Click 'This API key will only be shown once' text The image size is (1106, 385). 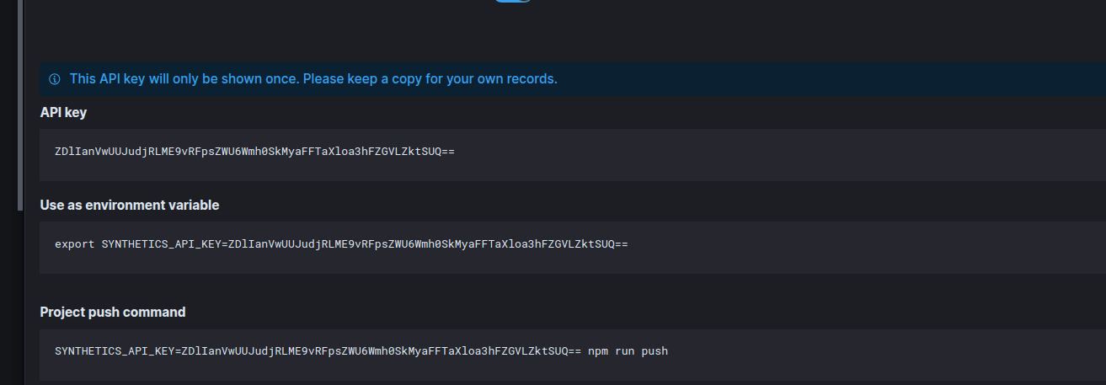(184, 79)
